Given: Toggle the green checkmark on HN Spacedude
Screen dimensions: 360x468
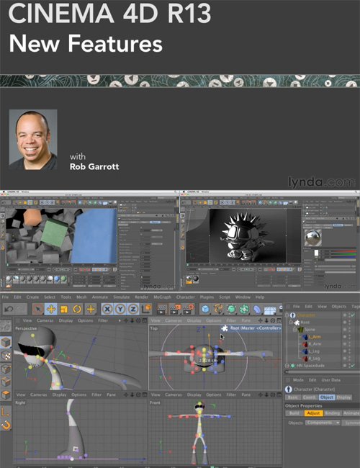Looking at the screenshot, I should [x=353, y=366].
